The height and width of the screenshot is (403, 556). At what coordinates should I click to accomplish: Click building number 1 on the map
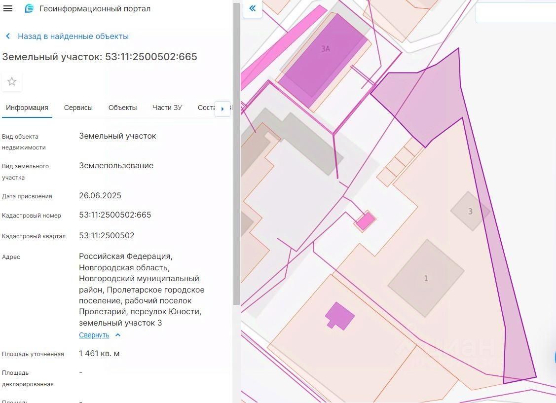(x=426, y=278)
